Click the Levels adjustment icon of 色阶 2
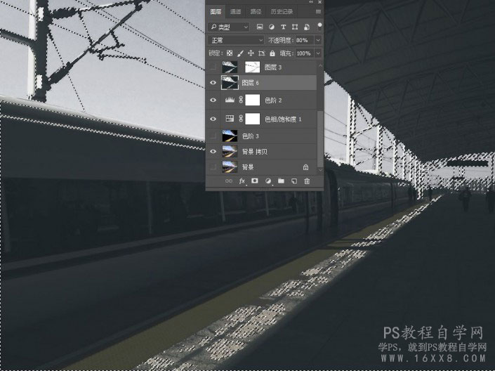Image resolution: width=495 pixels, height=371 pixels. (230, 100)
